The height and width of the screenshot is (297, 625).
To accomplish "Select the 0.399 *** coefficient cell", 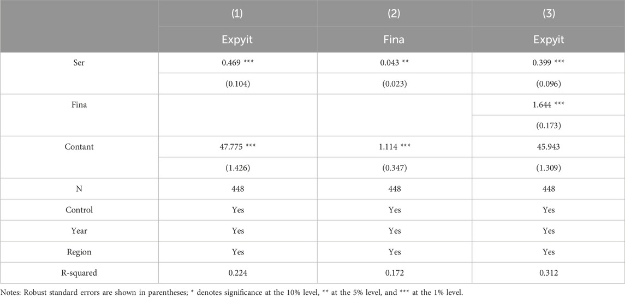I will click(549, 63).
